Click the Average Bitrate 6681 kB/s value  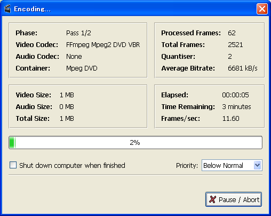click(x=243, y=68)
